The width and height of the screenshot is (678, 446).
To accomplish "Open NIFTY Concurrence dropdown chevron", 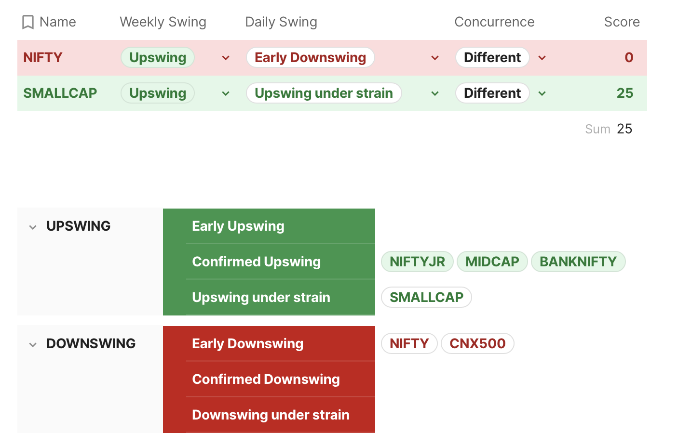I will click(542, 58).
